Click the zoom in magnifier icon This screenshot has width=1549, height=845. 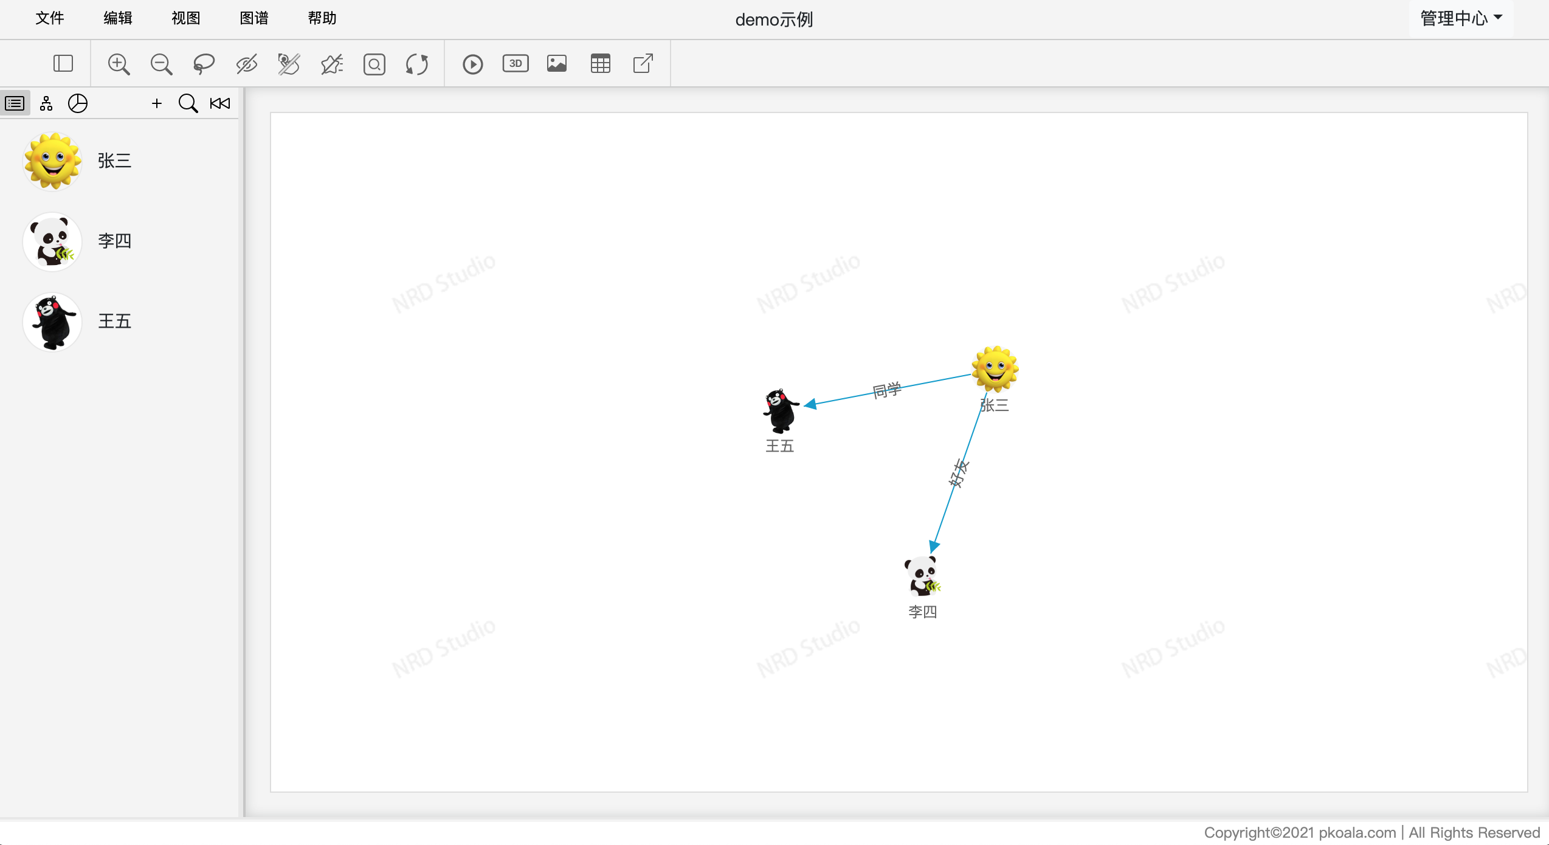point(119,64)
